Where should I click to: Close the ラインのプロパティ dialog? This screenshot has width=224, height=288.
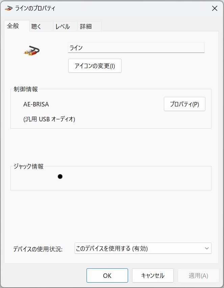215,8
